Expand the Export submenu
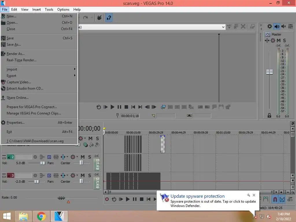 pos(39,76)
